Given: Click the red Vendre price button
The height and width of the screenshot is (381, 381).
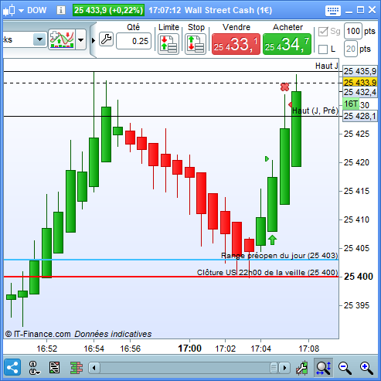Looking at the screenshot, I should [x=236, y=44].
